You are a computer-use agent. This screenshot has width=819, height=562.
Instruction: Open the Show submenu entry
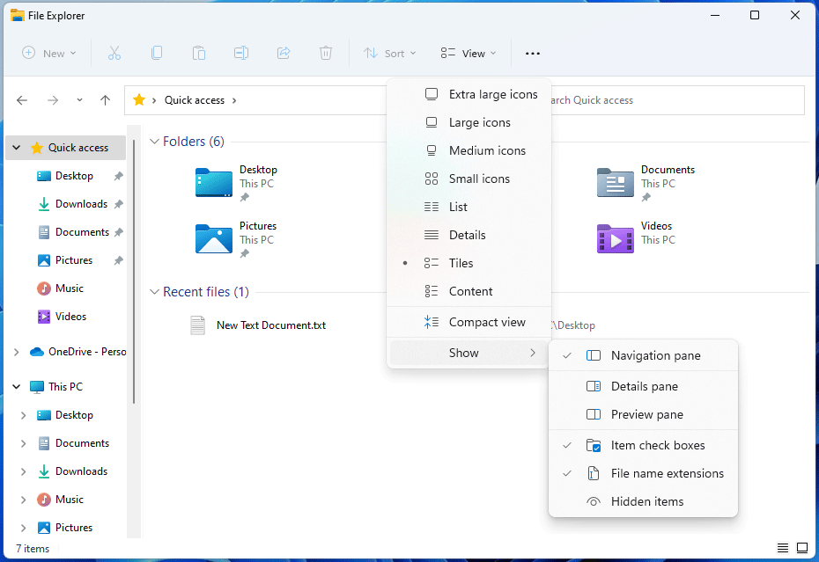pyautogui.click(x=469, y=353)
